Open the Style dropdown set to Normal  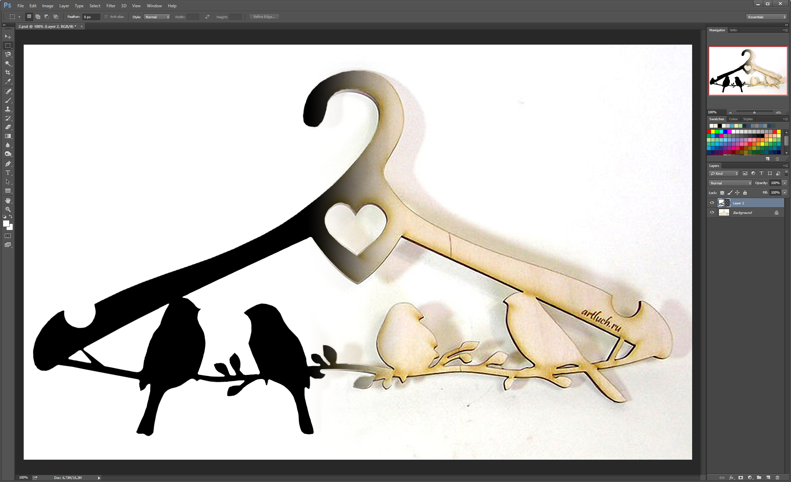click(x=157, y=17)
